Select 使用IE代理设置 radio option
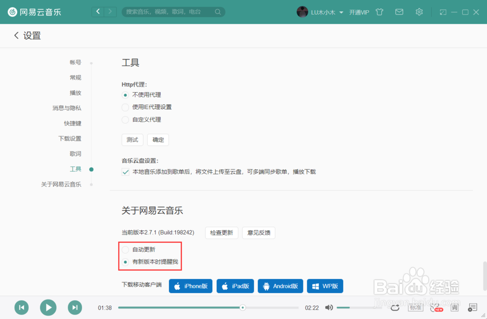Viewport: 487px width, 319px height. click(x=125, y=108)
